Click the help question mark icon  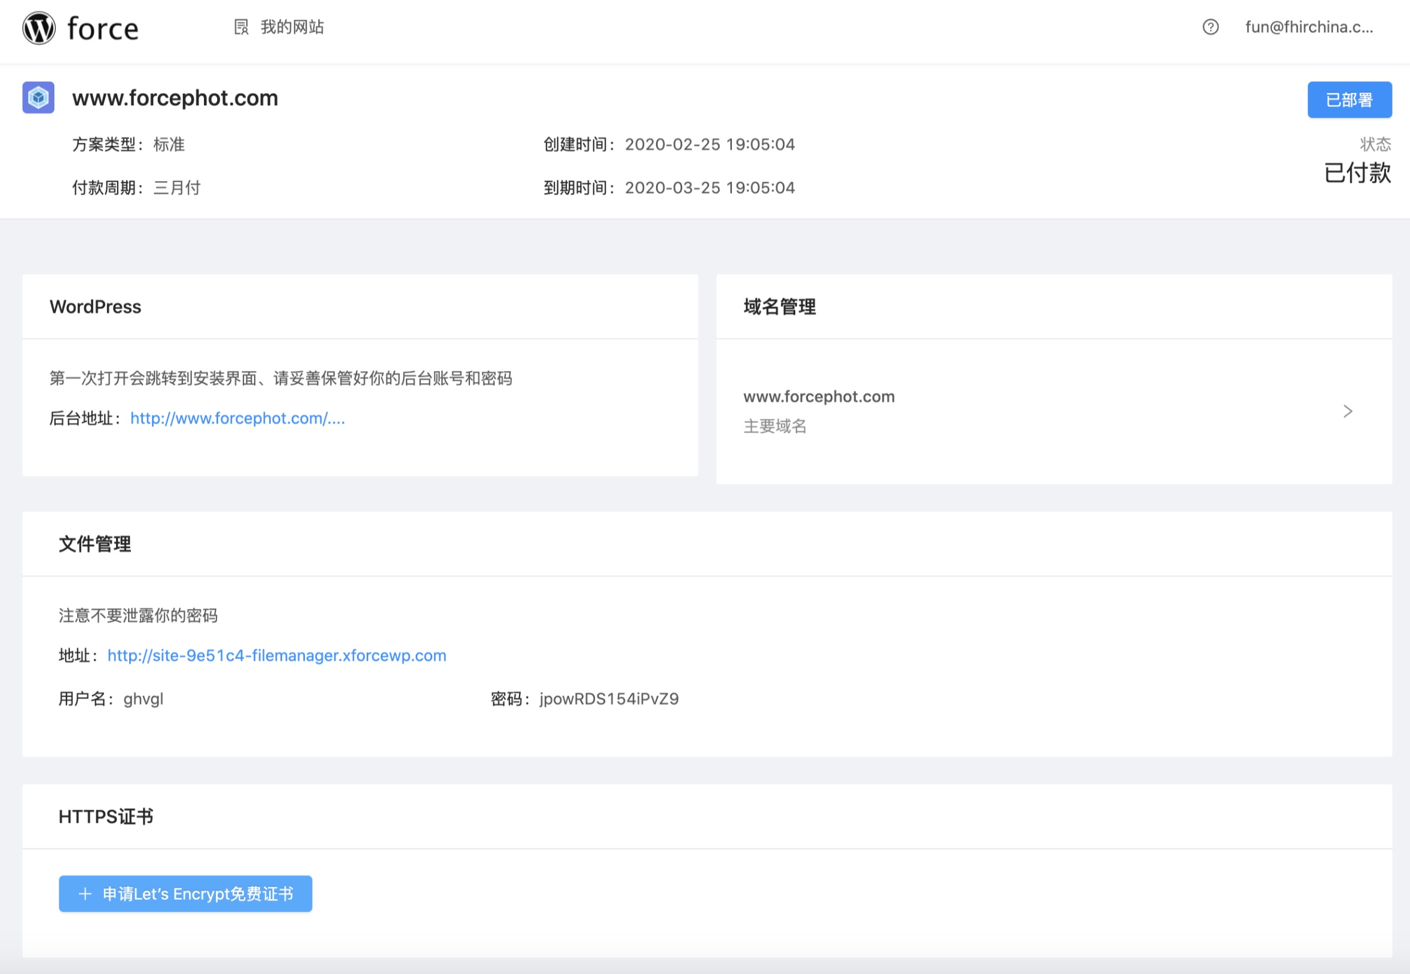tap(1210, 27)
